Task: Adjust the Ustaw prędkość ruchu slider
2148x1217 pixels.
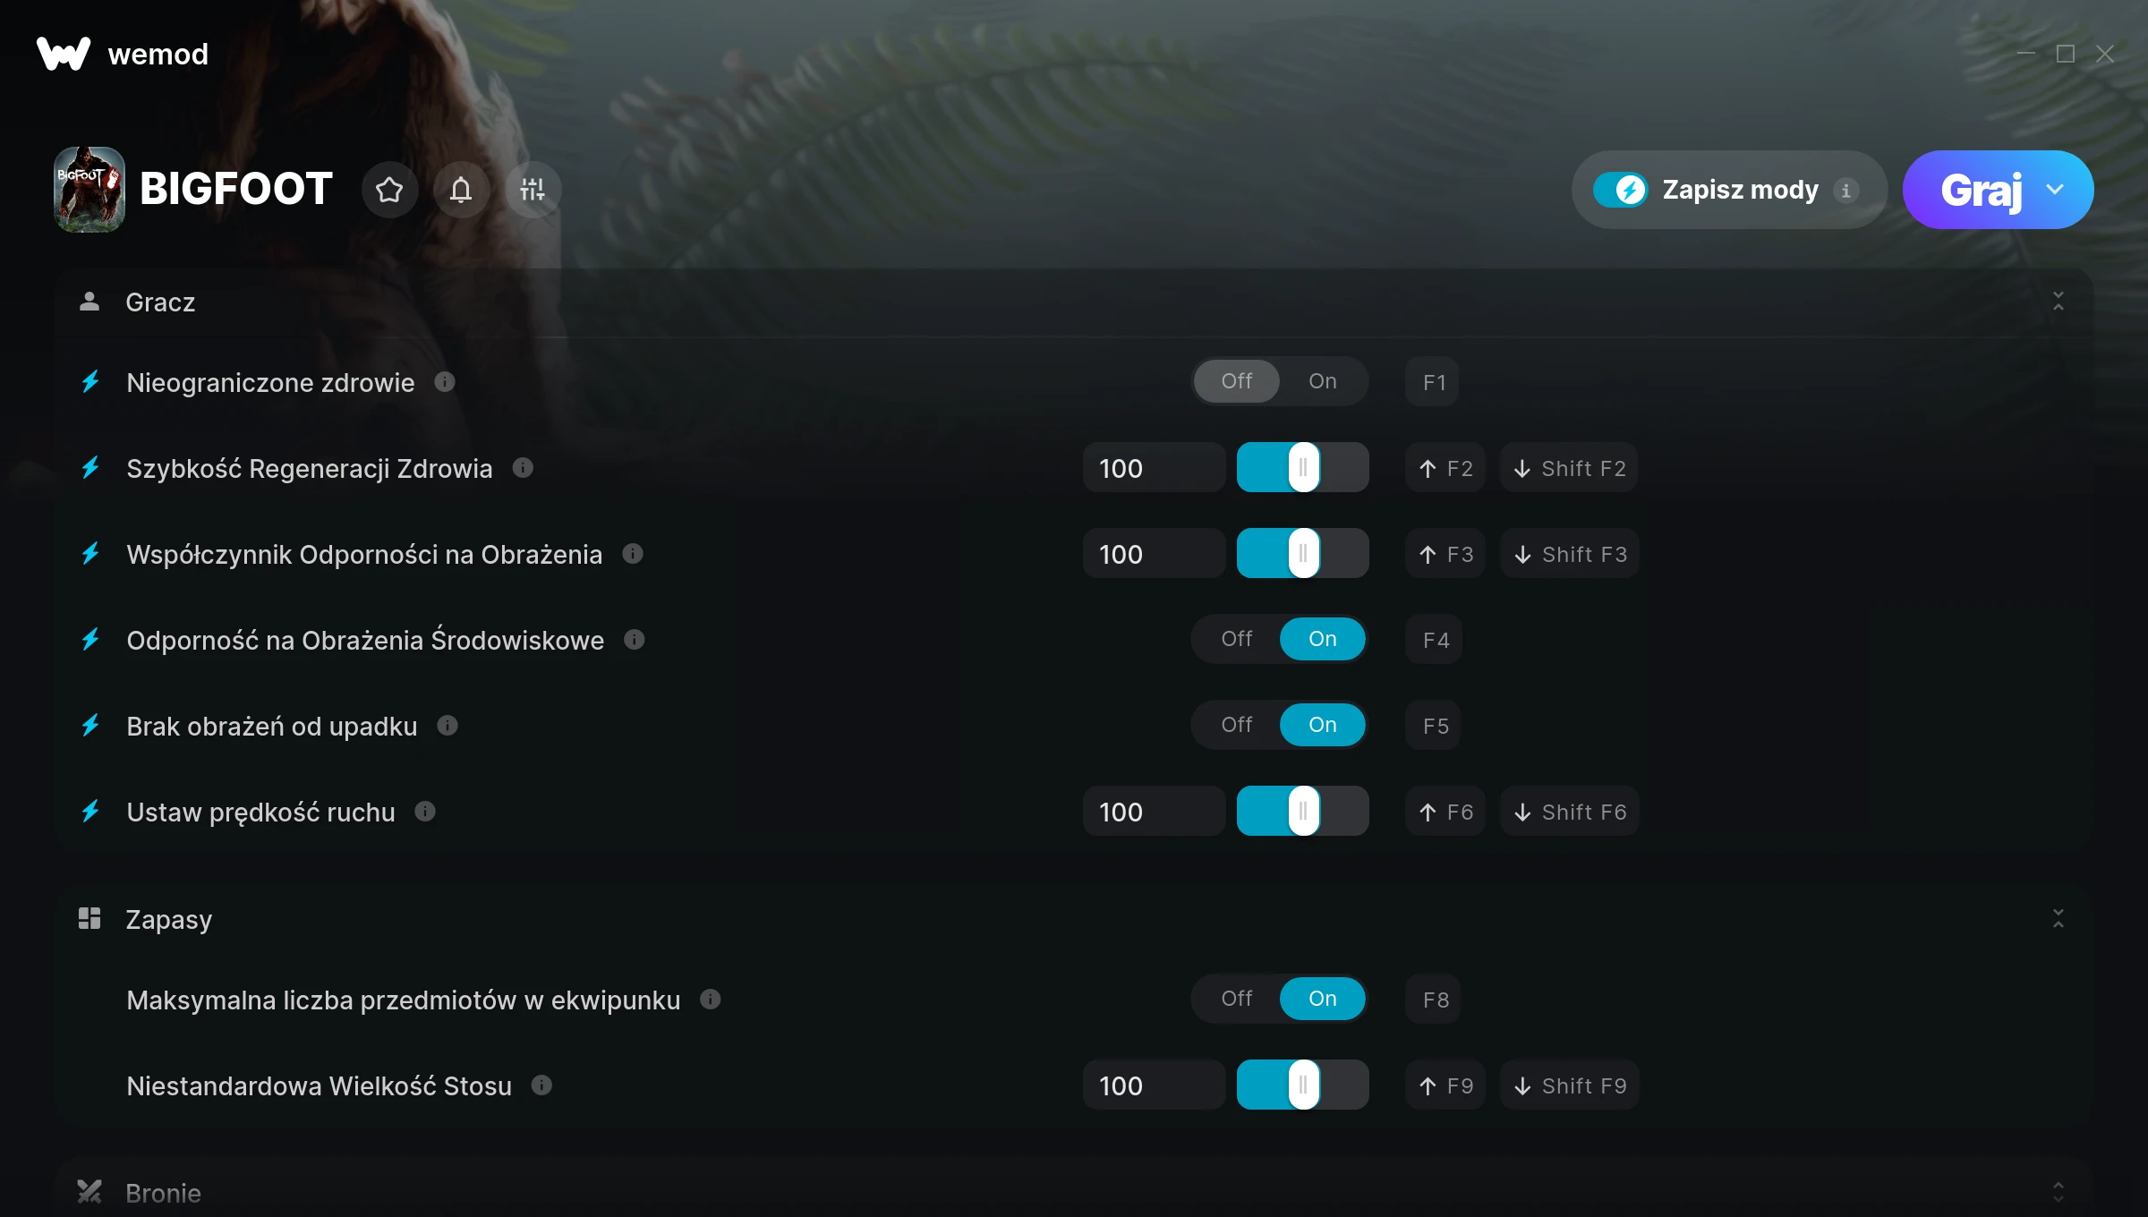Action: pos(1302,812)
